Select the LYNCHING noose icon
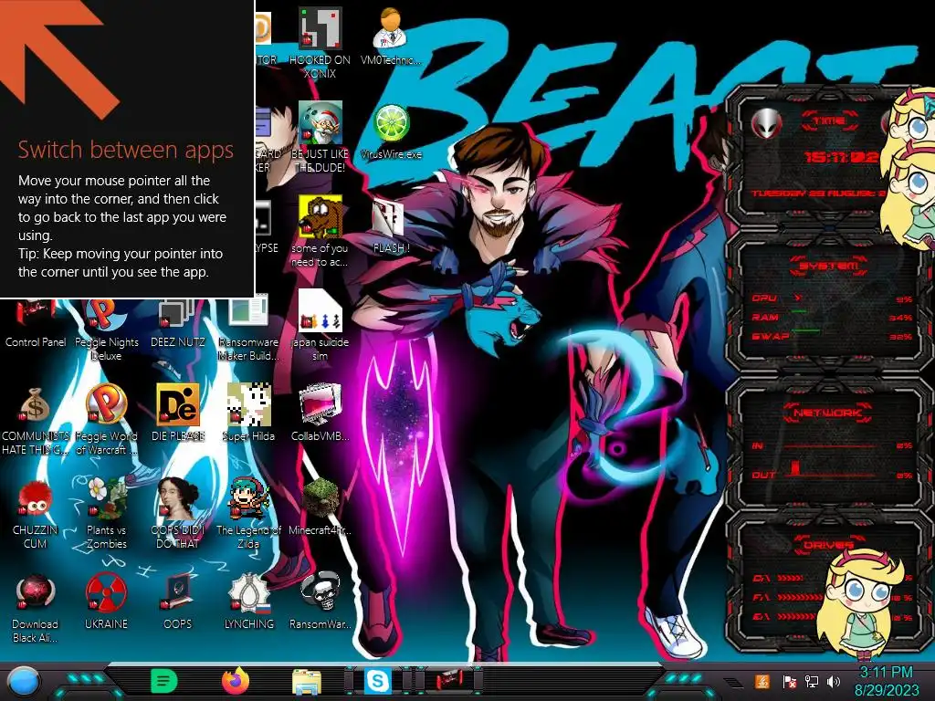Viewport: 935px width, 701px height. pyautogui.click(x=248, y=602)
